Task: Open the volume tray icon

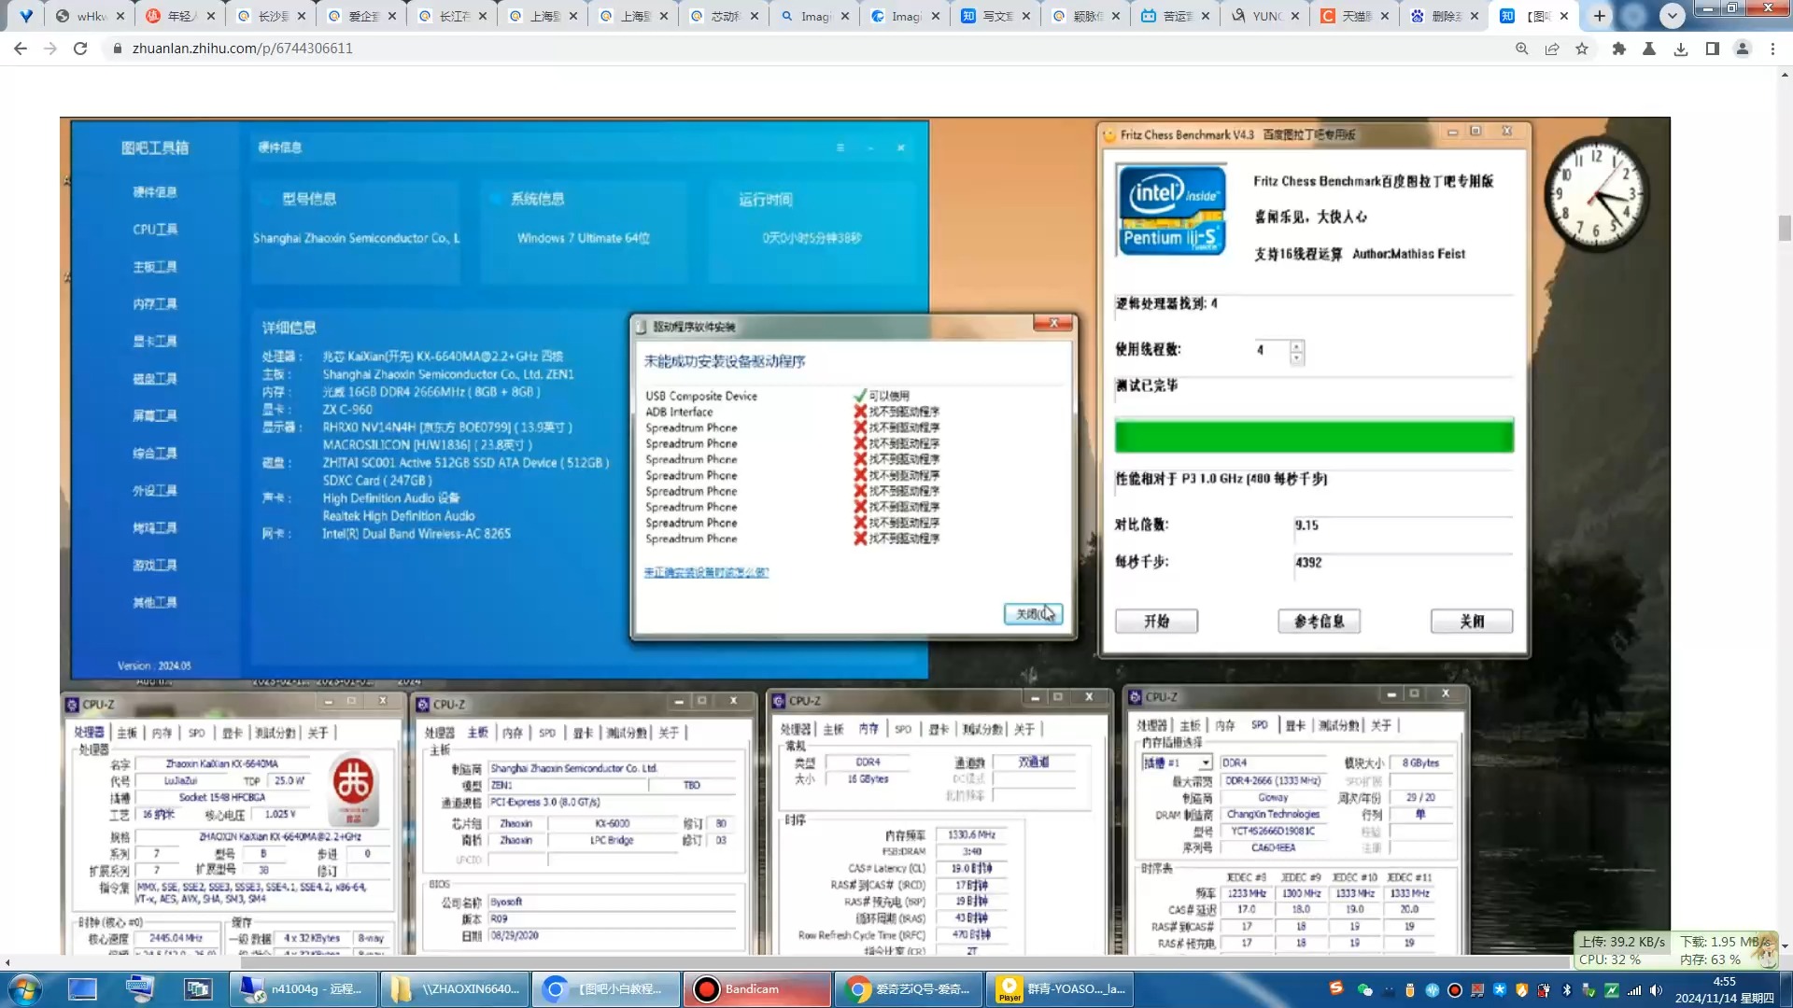Action: (x=1656, y=990)
